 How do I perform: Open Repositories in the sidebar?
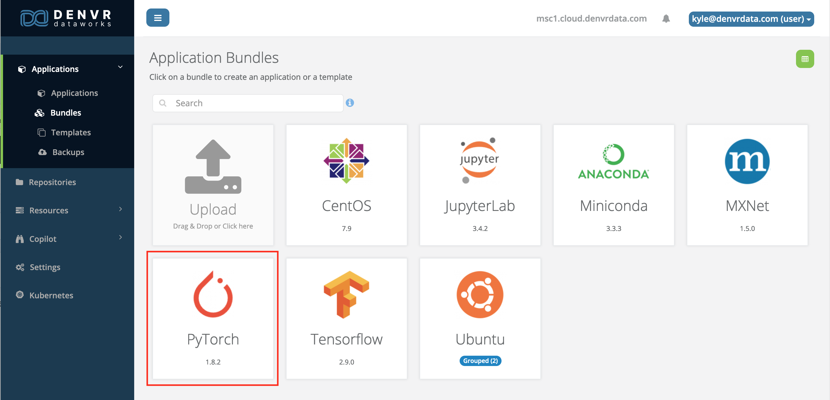(x=52, y=182)
